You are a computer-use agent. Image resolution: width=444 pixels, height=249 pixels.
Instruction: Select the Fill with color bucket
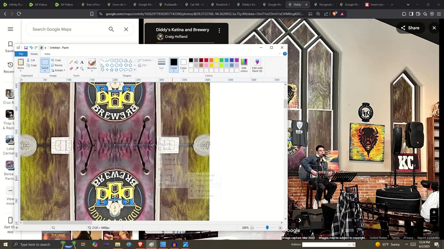[x=76, y=62]
